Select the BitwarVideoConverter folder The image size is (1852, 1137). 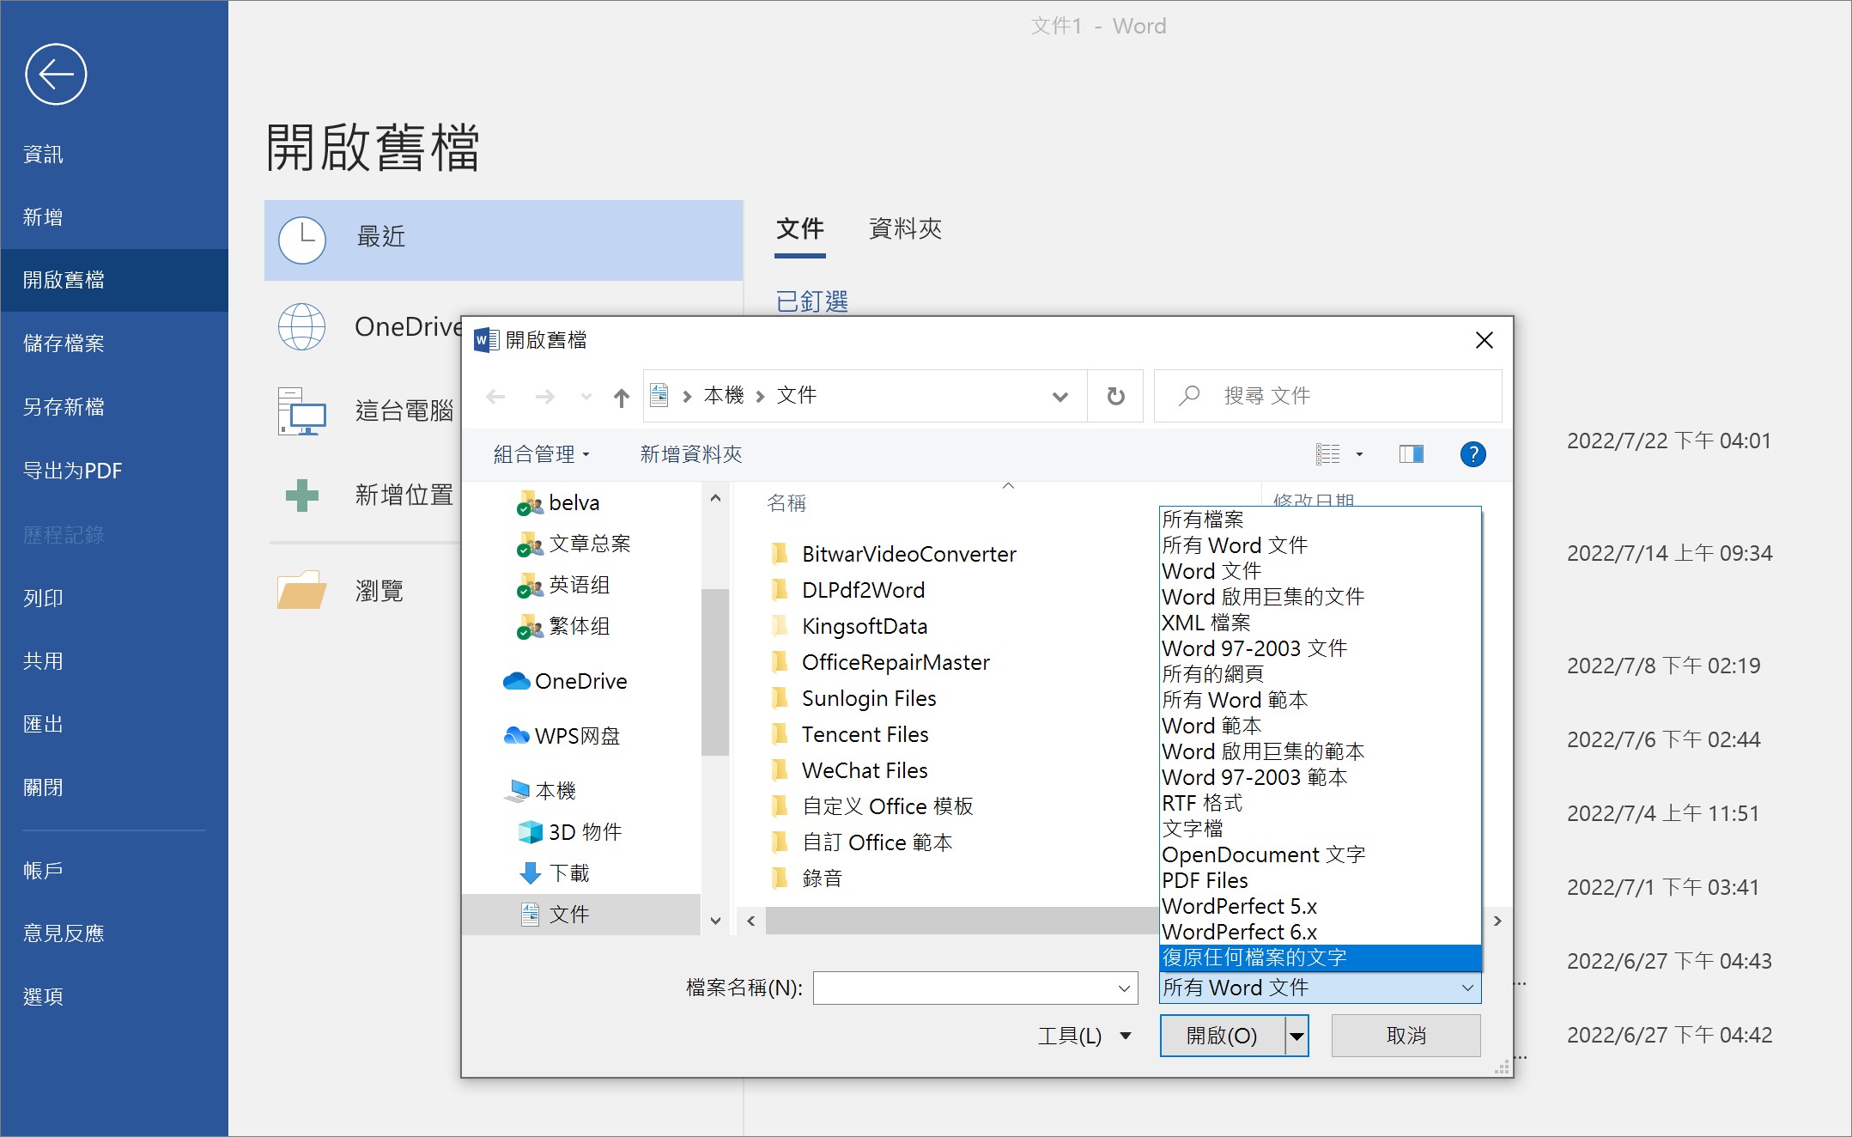pos(892,555)
